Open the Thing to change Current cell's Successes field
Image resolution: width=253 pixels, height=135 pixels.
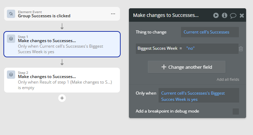(210, 32)
